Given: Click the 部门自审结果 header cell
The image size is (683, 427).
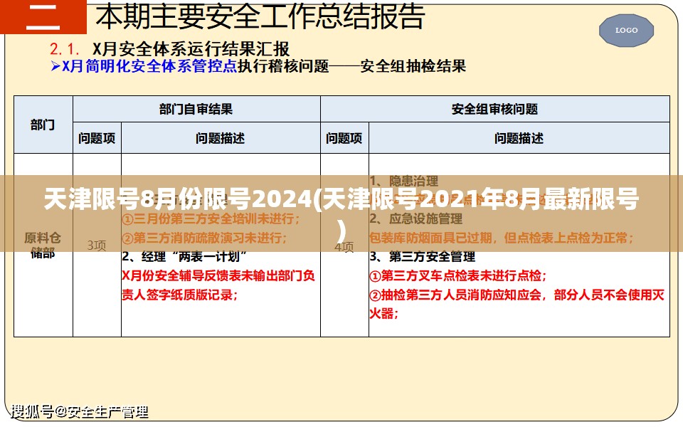Looking at the screenshot, I should pyautogui.click(x=196, y=109).
